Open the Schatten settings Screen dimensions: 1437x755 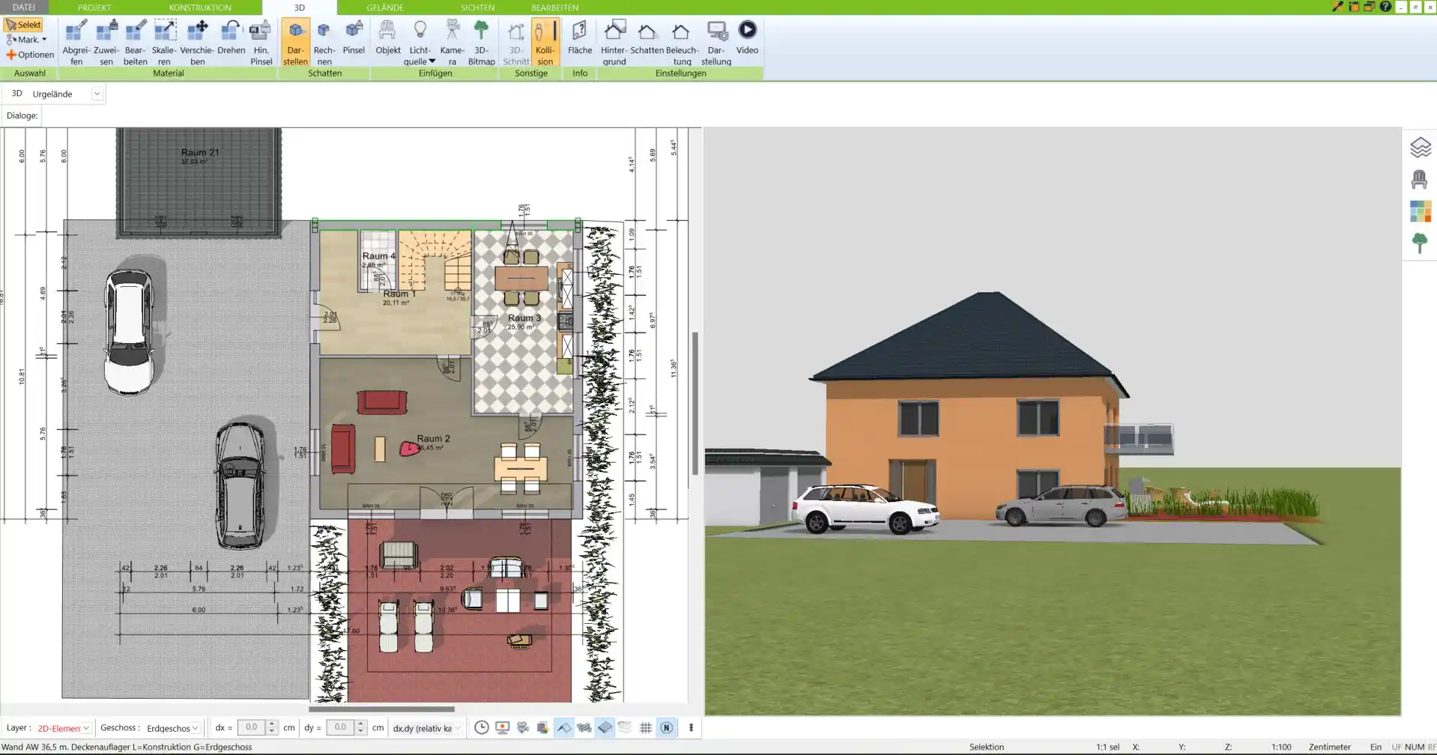point(647,39)
